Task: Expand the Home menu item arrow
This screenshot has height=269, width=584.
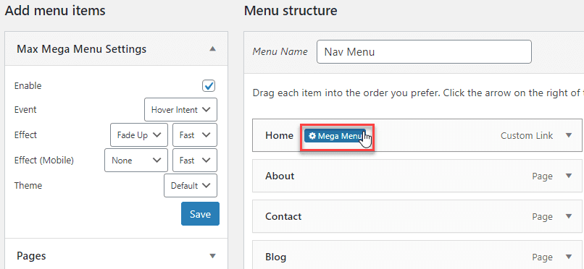Action: [568, 135]
